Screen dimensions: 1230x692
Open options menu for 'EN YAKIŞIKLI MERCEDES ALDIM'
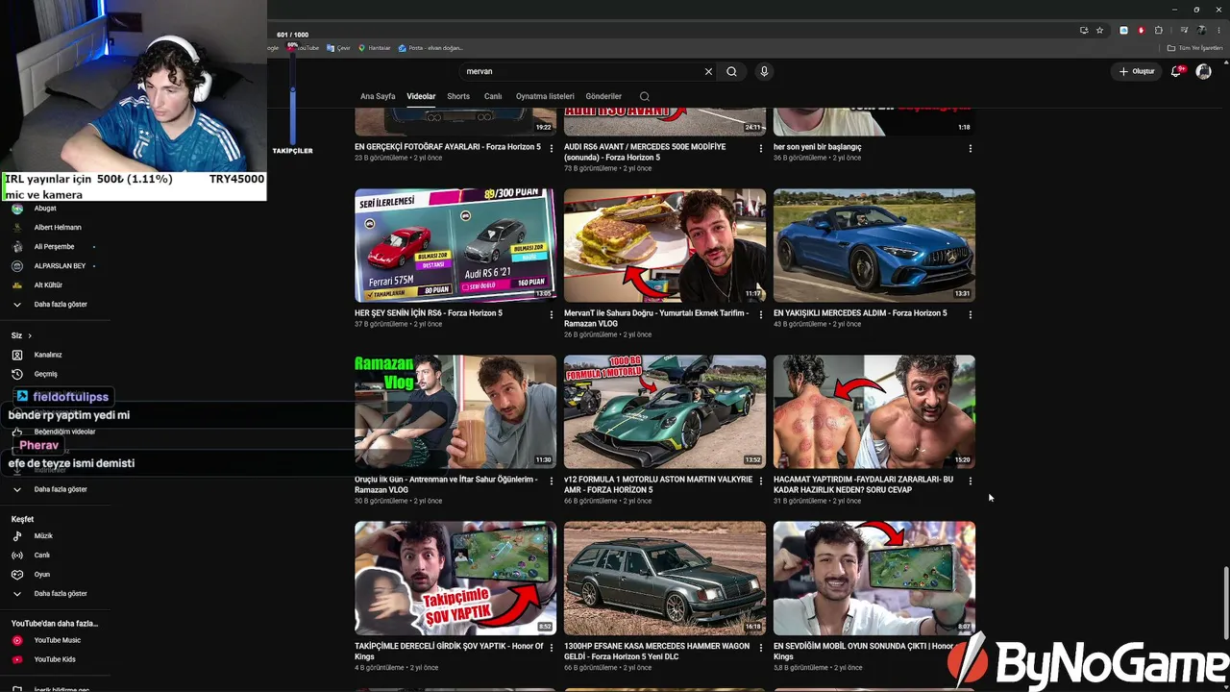[971, 314]
